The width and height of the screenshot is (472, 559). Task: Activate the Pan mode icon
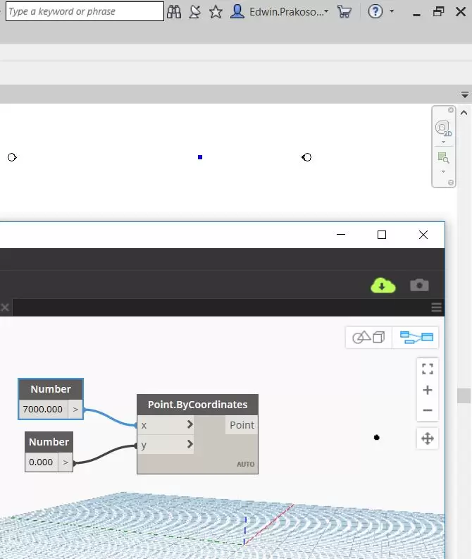tap(427, 438)
